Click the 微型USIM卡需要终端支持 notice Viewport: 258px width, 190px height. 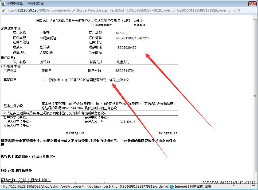[x=88, y=143]
